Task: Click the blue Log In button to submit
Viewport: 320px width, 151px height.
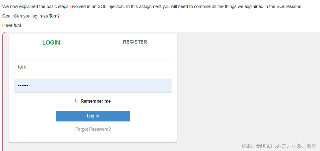Action: coord(93,116)
